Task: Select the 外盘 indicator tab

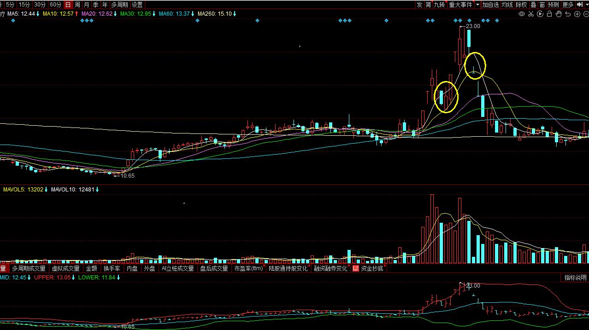Action: 149,268
